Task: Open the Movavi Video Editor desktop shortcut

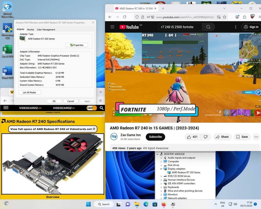Action: pyautogui.click(x=7, y=10)
